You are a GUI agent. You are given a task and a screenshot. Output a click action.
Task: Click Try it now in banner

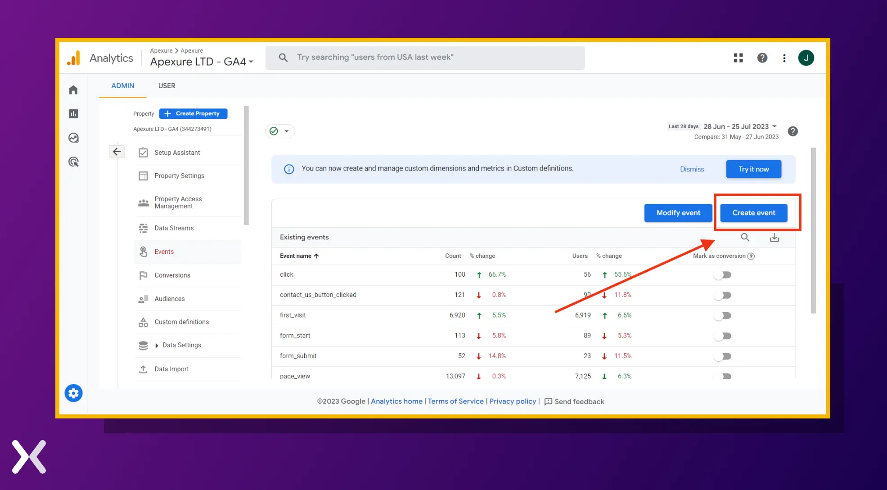click(x=754, y=169)
